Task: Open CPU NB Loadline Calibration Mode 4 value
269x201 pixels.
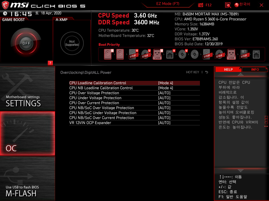Action: tap(165, 88)
